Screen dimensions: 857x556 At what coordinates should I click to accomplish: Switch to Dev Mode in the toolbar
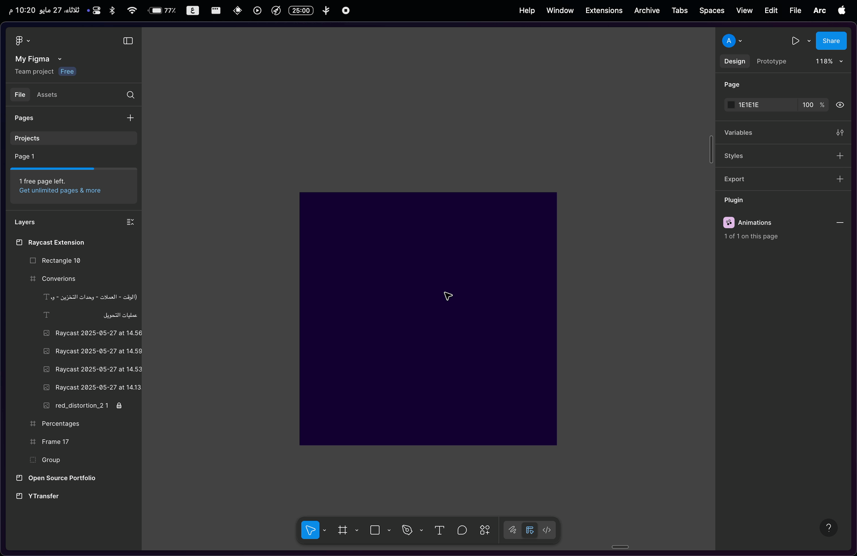pos(546,530)
